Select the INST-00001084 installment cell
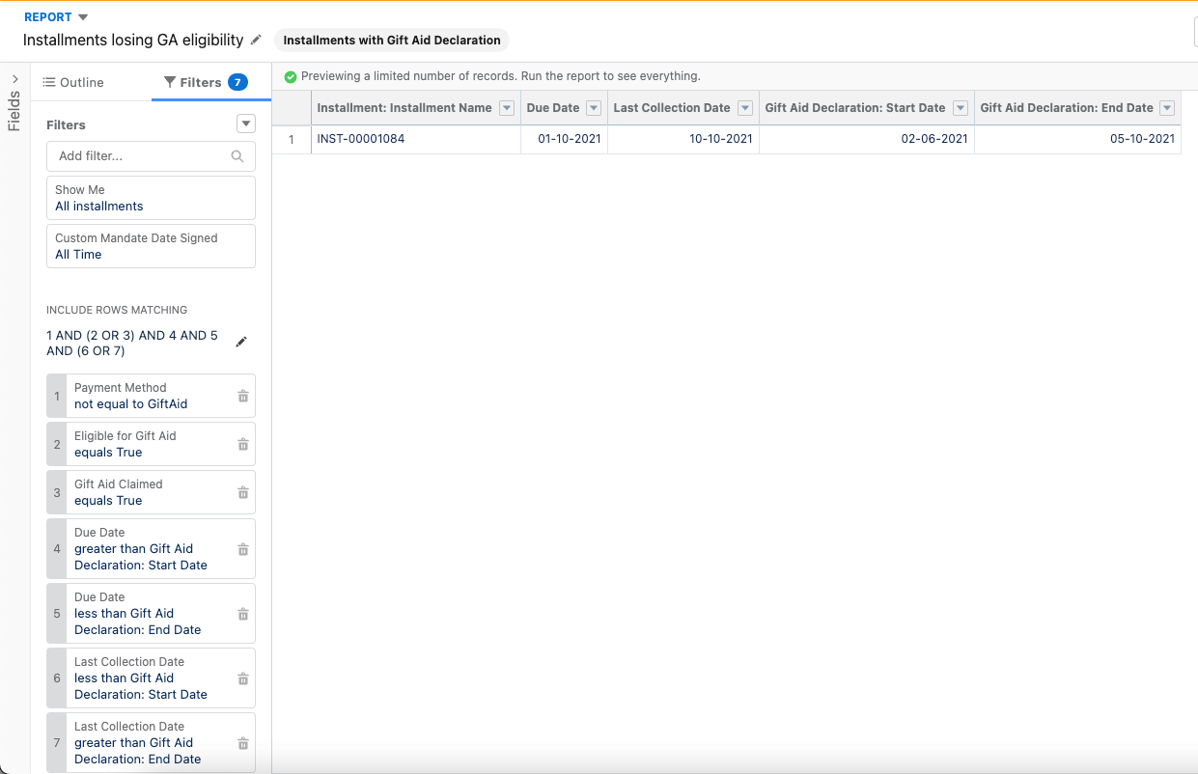1198x774 pixels. (361, 139)
